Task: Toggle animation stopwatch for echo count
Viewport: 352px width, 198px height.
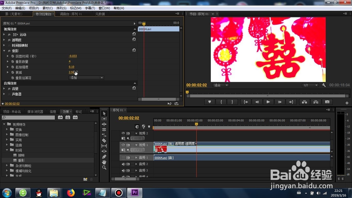Action: click(13, 62)
